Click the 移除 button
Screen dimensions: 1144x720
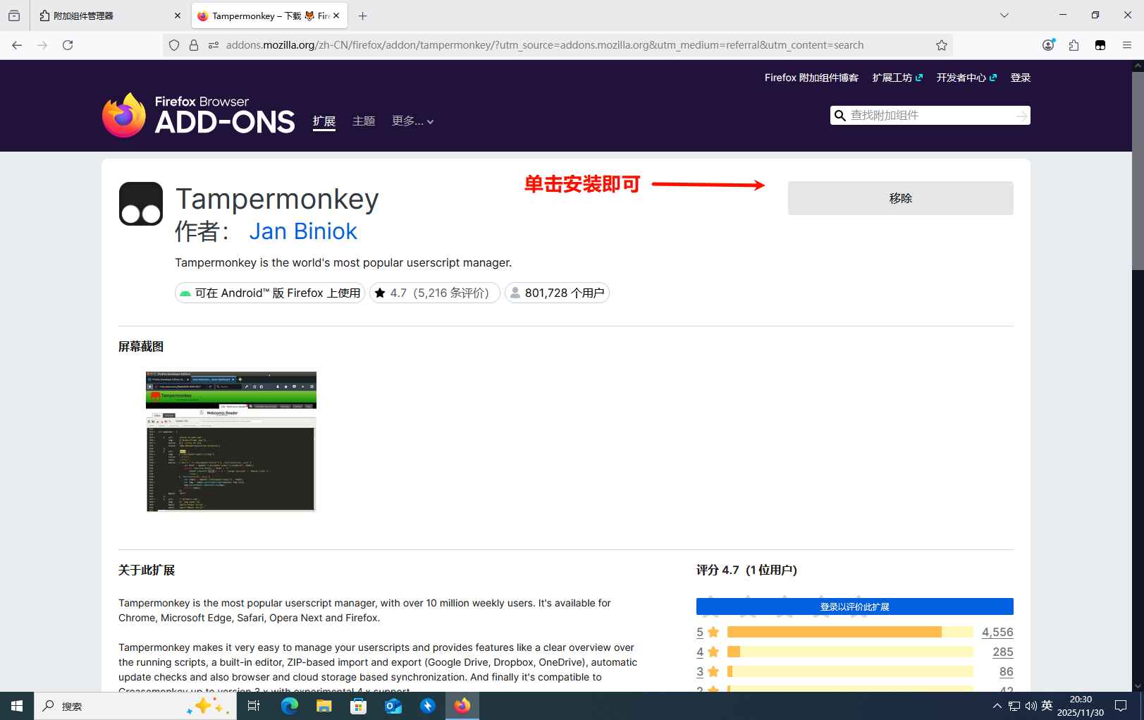900,198
